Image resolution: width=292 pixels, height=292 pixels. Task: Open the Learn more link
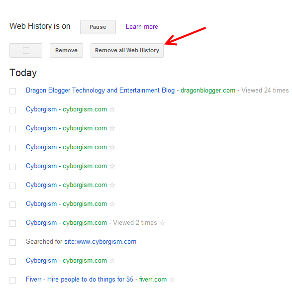coord(142,27)
